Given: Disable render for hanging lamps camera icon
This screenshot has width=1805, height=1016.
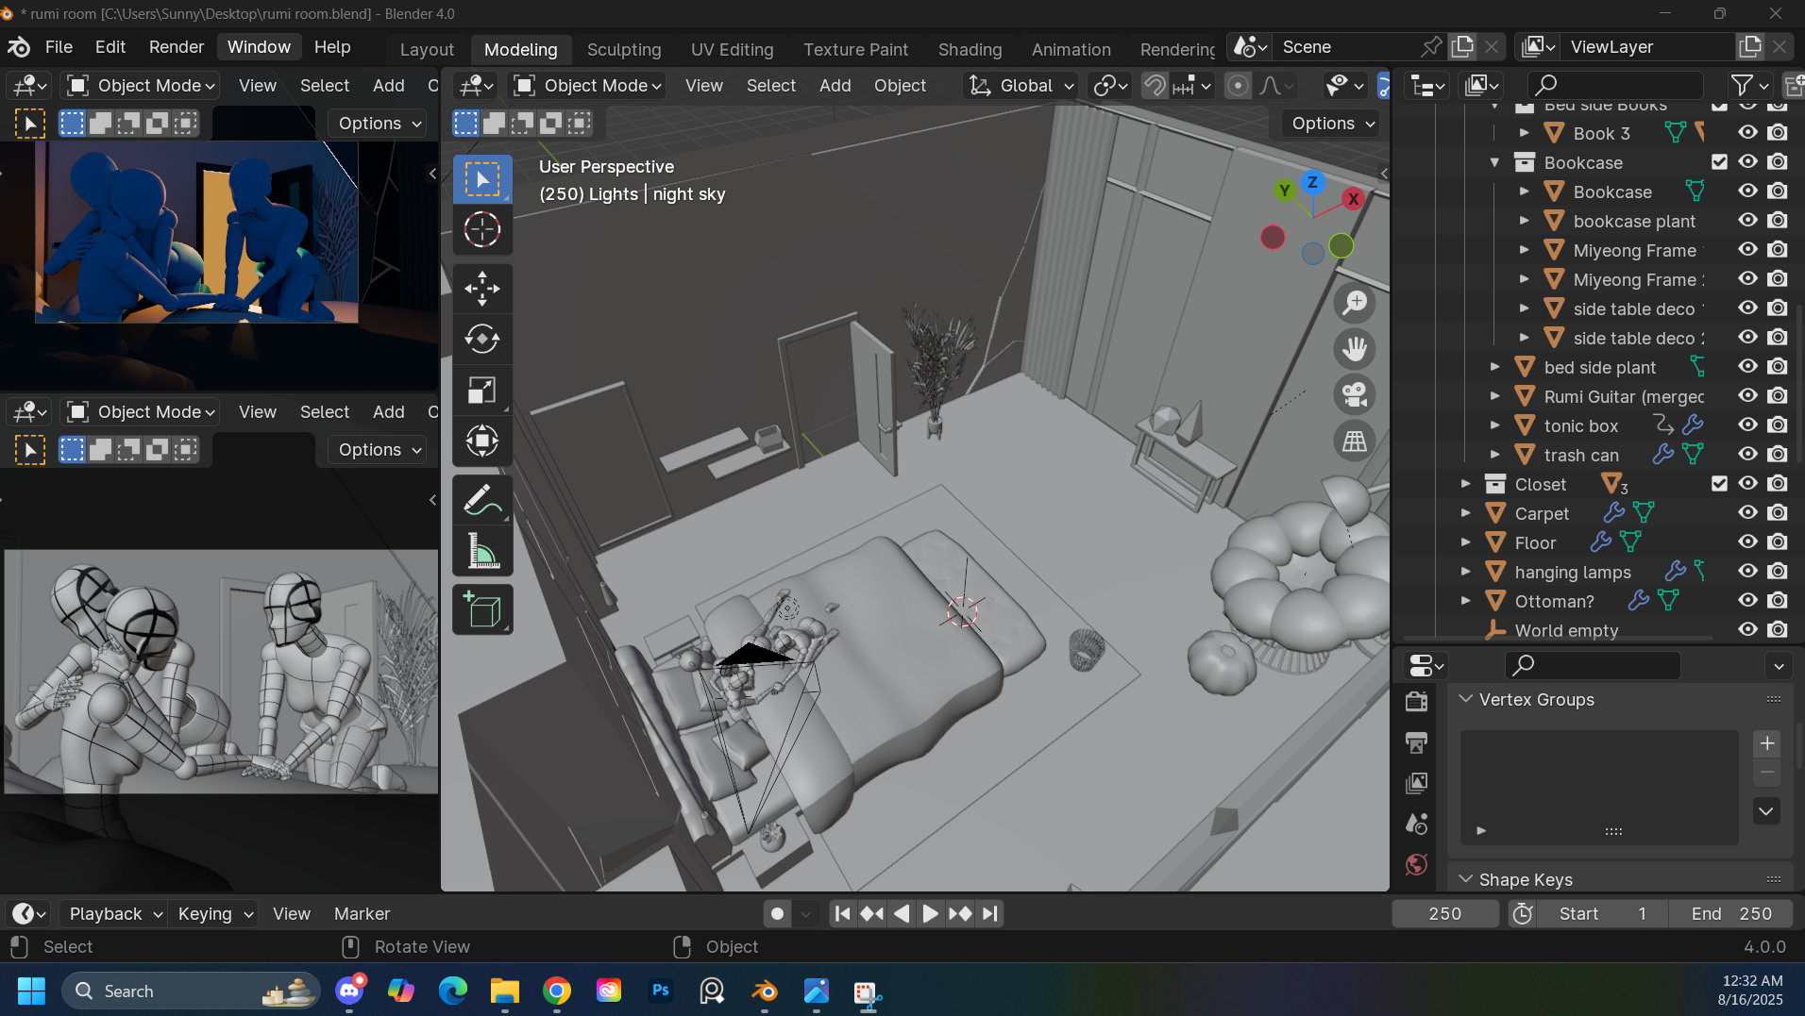Looking at the screenshot, I should [x=1779, y=571].
